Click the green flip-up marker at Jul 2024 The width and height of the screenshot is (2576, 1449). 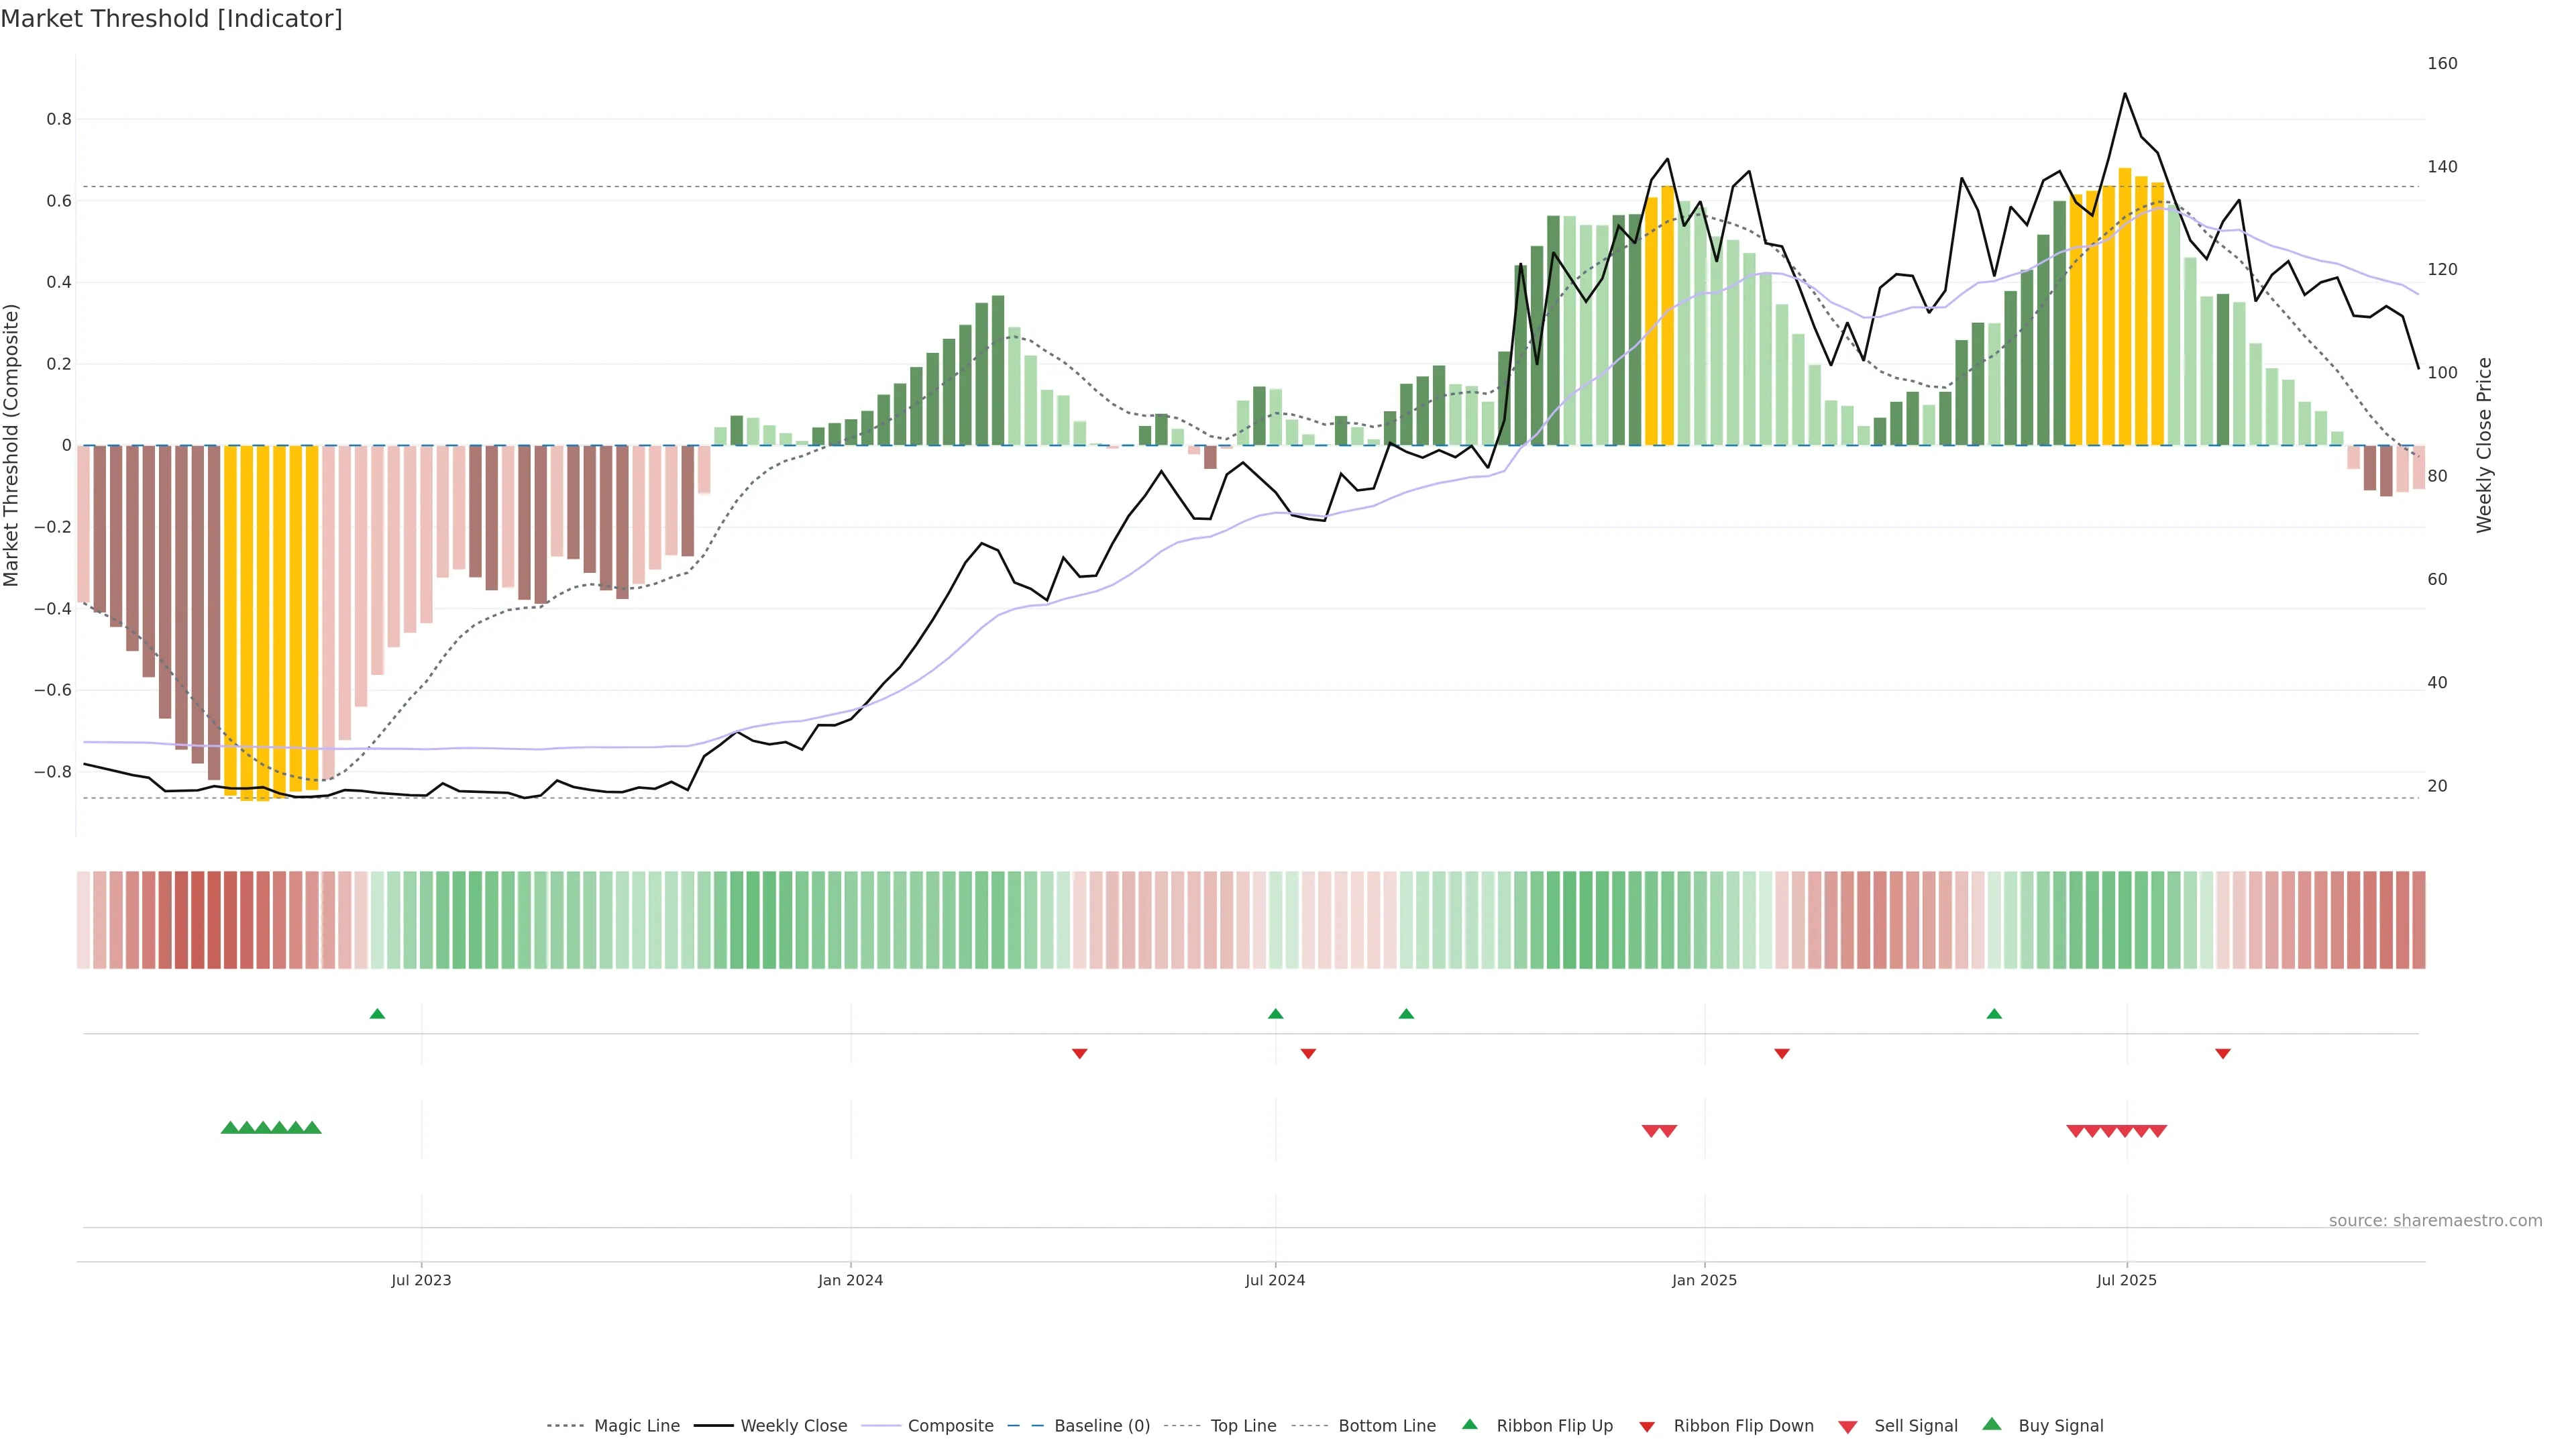point(1275,1014)
